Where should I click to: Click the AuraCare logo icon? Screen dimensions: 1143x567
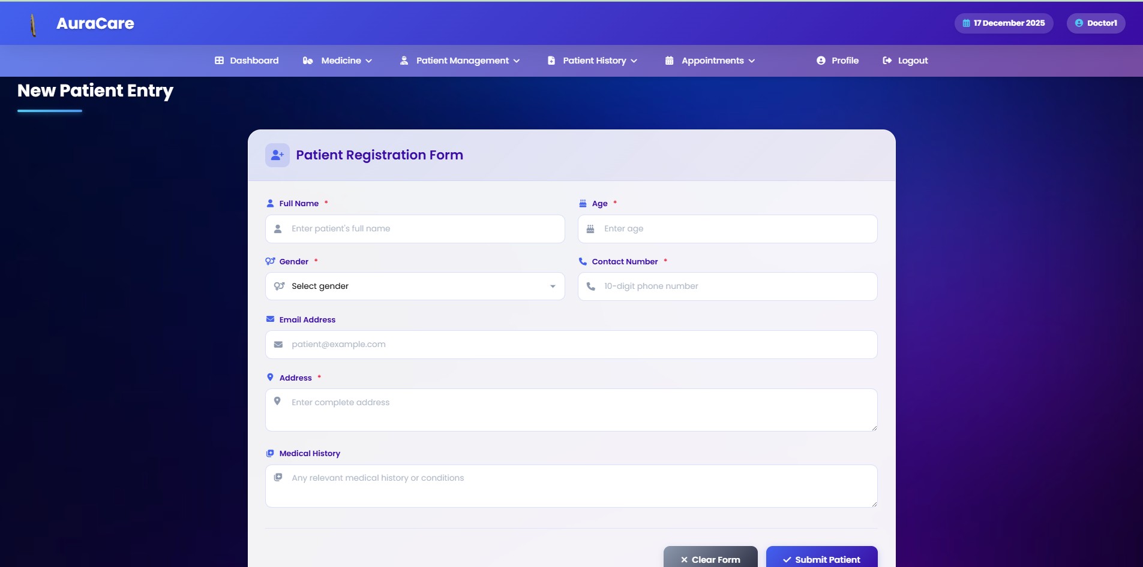[33, 25]
